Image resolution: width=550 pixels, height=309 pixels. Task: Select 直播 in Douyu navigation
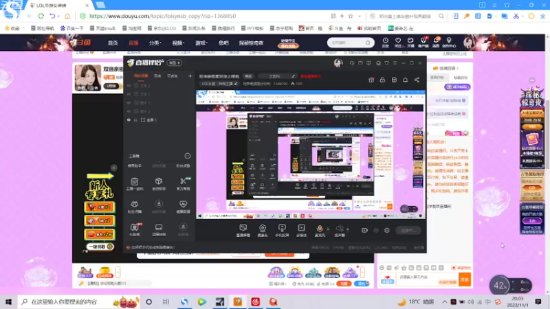click(x=133, y=43)
